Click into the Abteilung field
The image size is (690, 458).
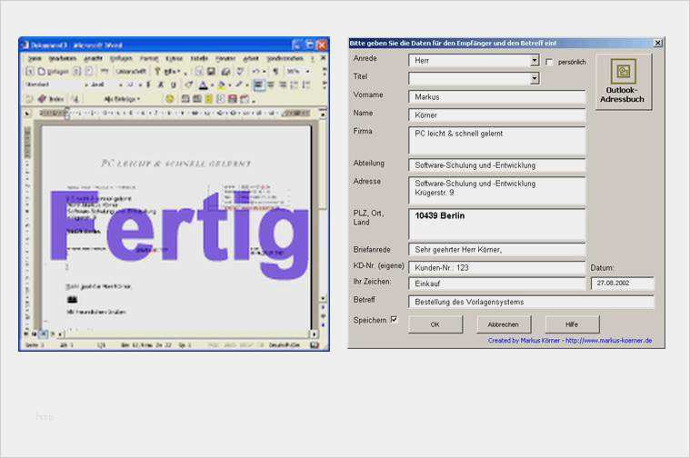click(497, 165)
